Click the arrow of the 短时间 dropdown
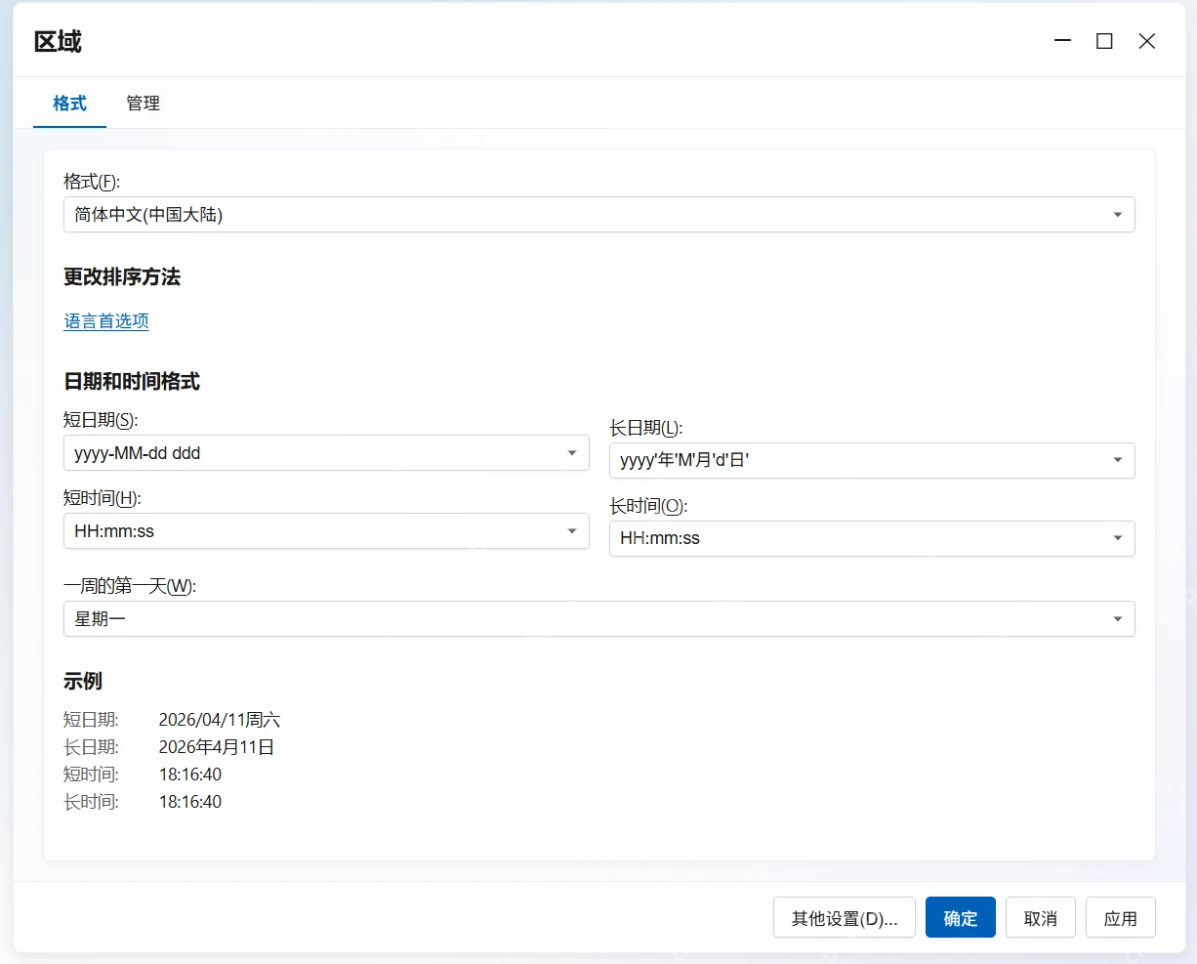The width and height of the screenshot is (1197, 964). (x=572, y=531)
